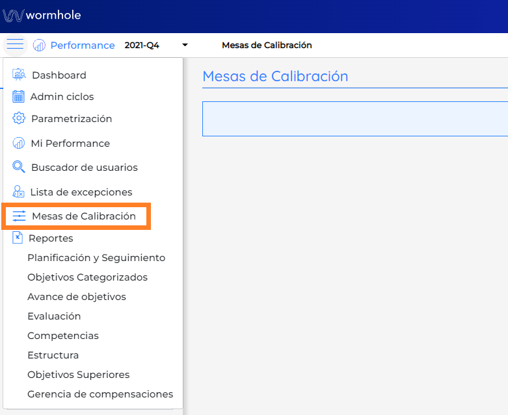This screenshot has width=508, height=415.
Task: Click the Mesas de Calibración sliders icon
Action: pyautogui.click(x=20, y=216)
